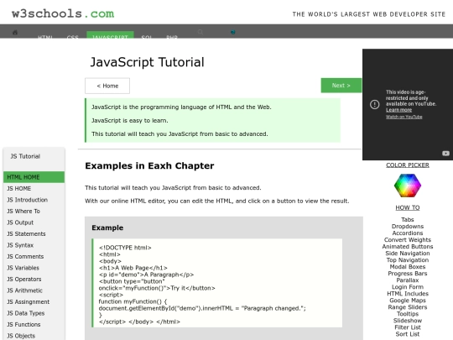
Task: Click the globe icon in the navbar
Action: 233,32
